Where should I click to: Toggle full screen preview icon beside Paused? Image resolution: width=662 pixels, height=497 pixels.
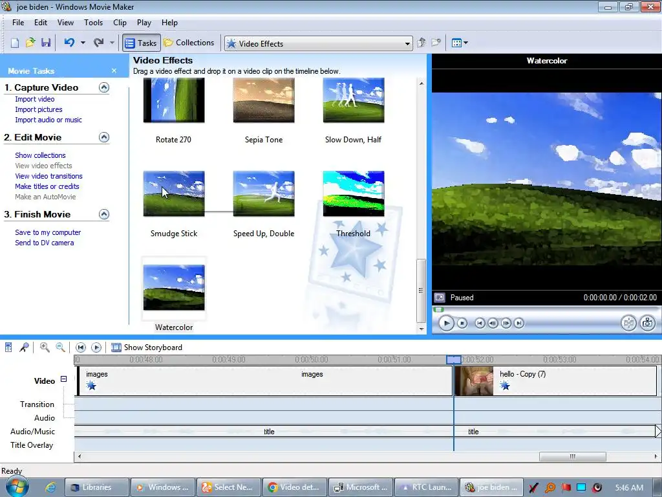440,298
